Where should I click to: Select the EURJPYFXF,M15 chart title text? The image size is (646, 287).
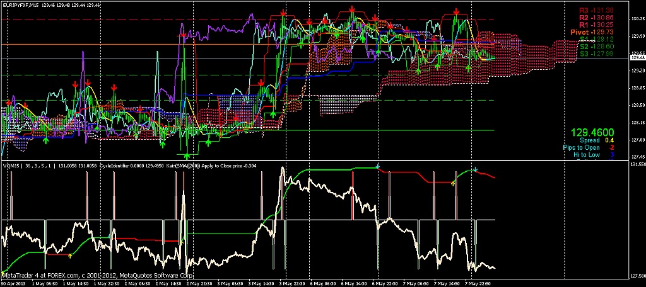coord(20,5)
